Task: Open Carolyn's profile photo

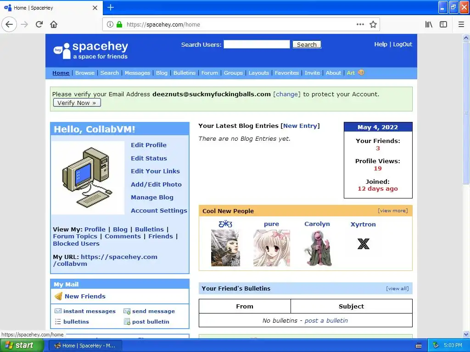Action: (x=318, y=248)
